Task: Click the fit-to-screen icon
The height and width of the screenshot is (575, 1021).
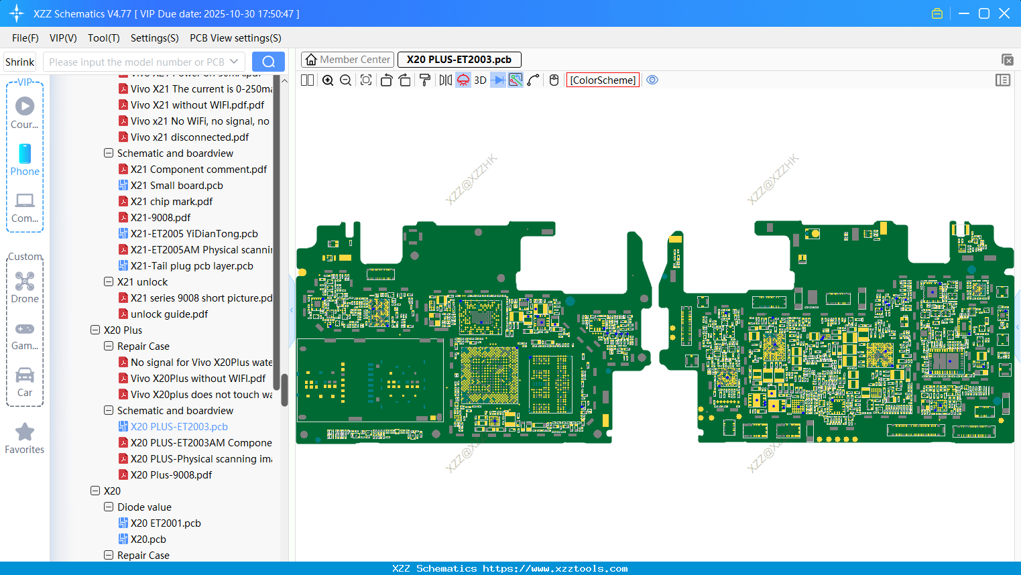Action: (x=366, y=80)
